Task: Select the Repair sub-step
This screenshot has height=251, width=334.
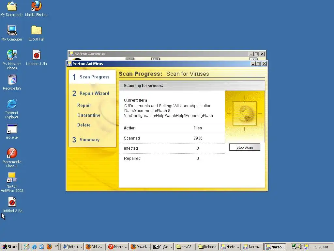Action: point(84,105)
